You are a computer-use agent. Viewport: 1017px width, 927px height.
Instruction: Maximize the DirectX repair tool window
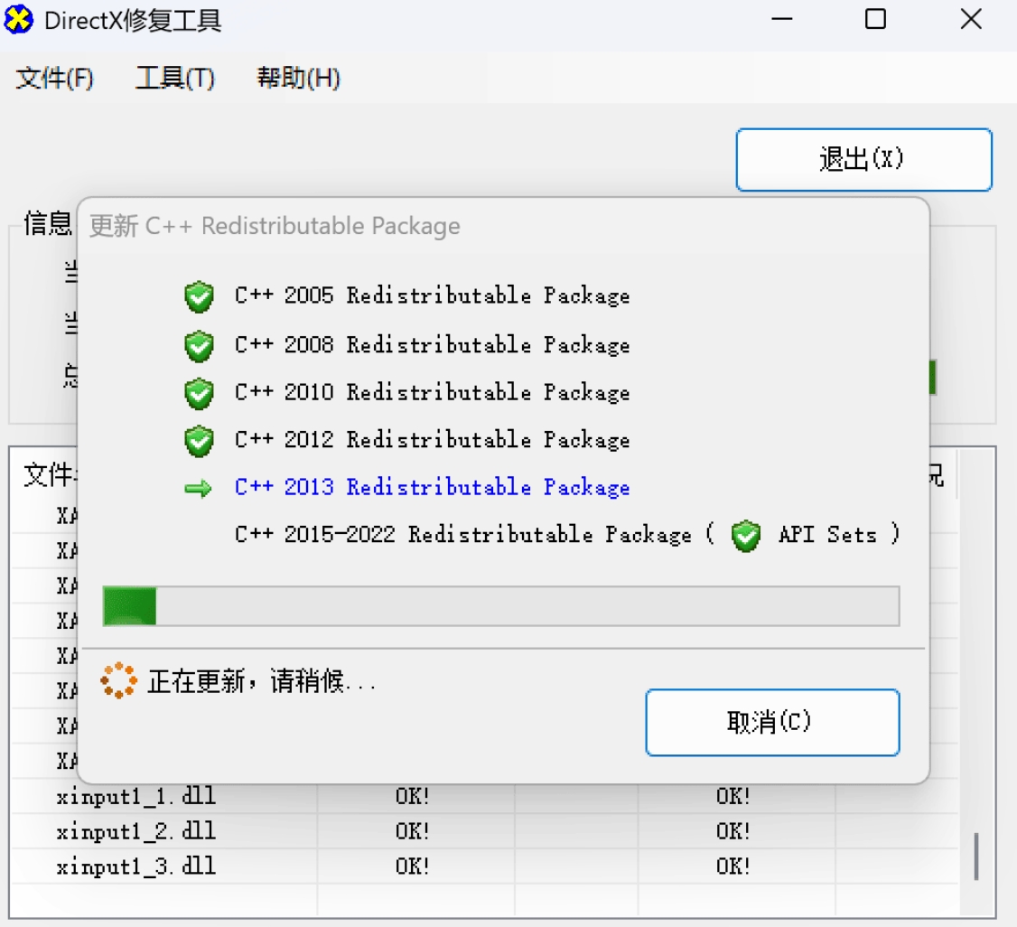pyautogui.click(x=875, y=19)
